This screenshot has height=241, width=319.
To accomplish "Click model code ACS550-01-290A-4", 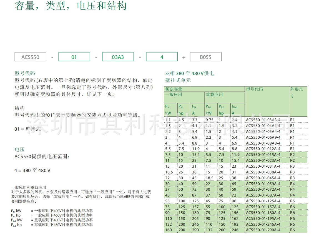I will point(263,230).
